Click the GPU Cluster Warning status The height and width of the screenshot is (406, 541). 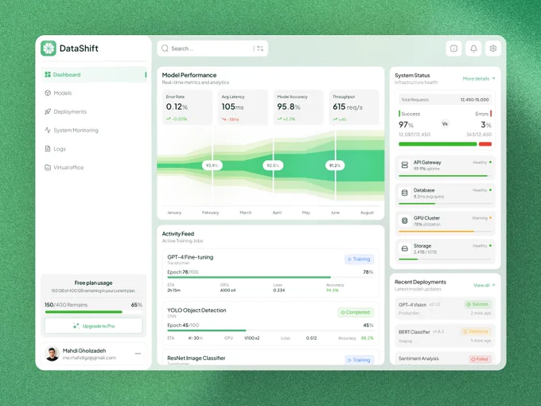(x=481, y=218)
